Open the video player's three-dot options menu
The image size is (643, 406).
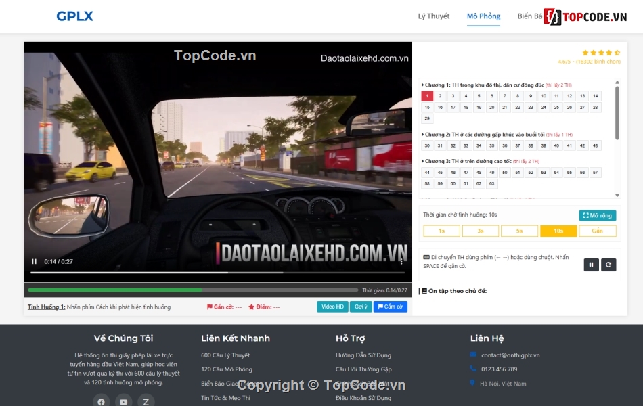tap(401, 261)
